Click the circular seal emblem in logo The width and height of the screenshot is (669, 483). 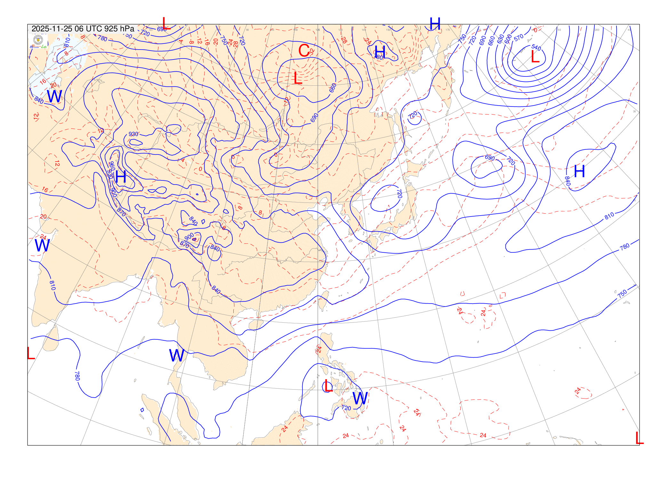(38, 40)
